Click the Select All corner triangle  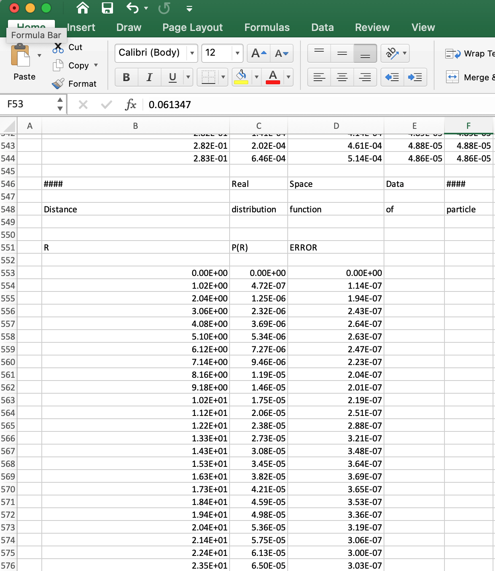(9, 126)
